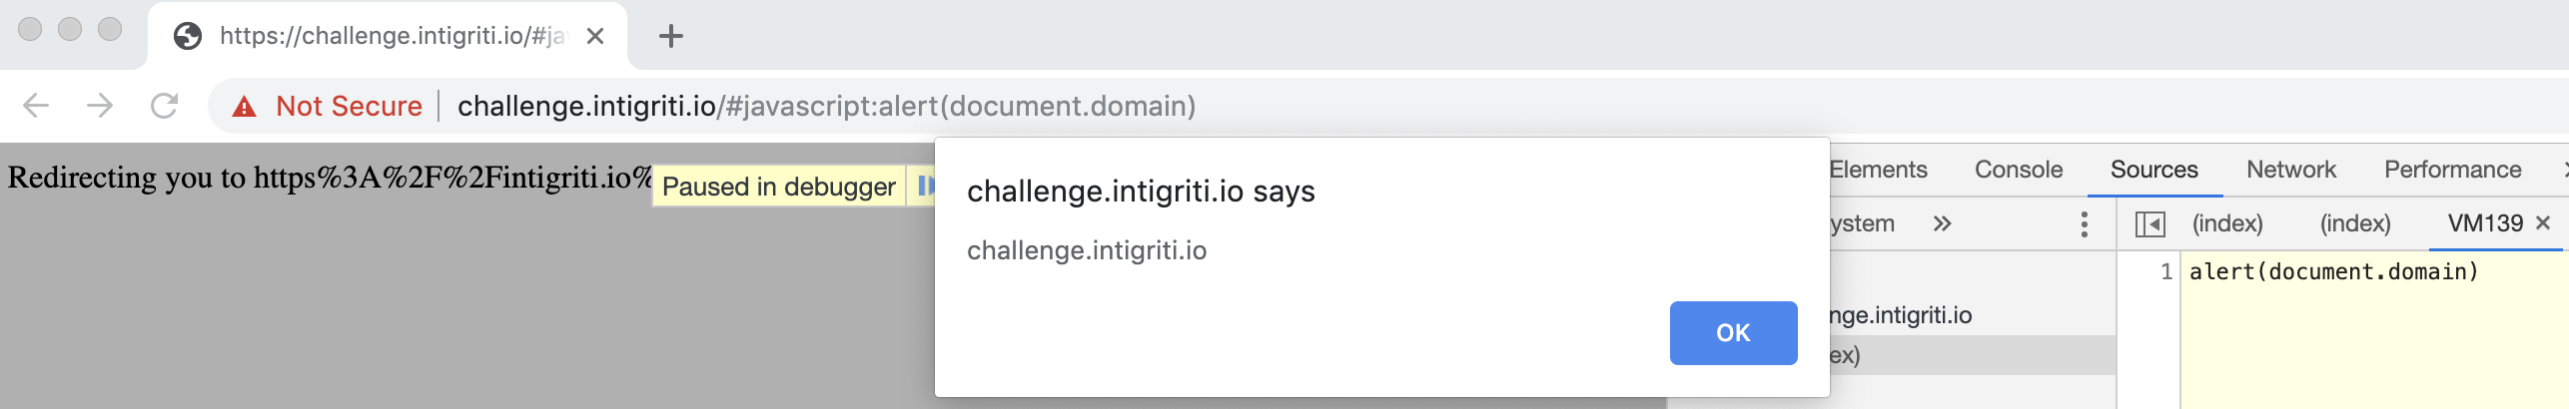Click the browser forward arrow
This screenshot has height=409, width=2569.
(100, 106)
